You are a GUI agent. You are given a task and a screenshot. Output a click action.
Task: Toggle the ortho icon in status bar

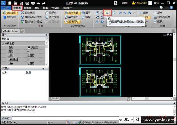click(x=76, y=123)
